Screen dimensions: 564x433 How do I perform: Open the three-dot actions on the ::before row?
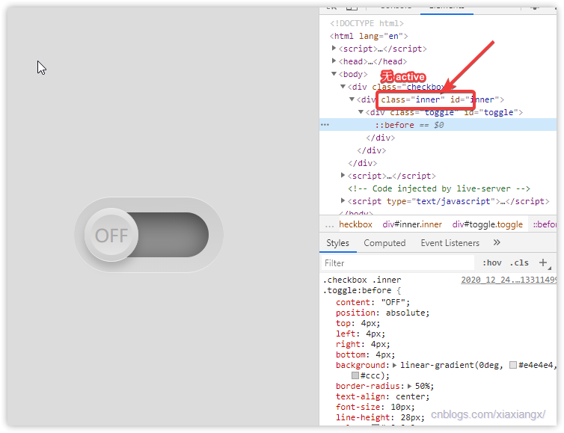(x=325, y=125)
